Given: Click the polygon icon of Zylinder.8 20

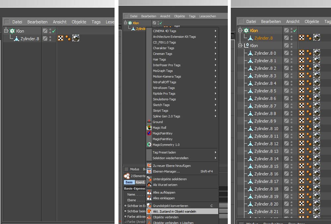Looking at the screenshot, I should tap(250, 204).
